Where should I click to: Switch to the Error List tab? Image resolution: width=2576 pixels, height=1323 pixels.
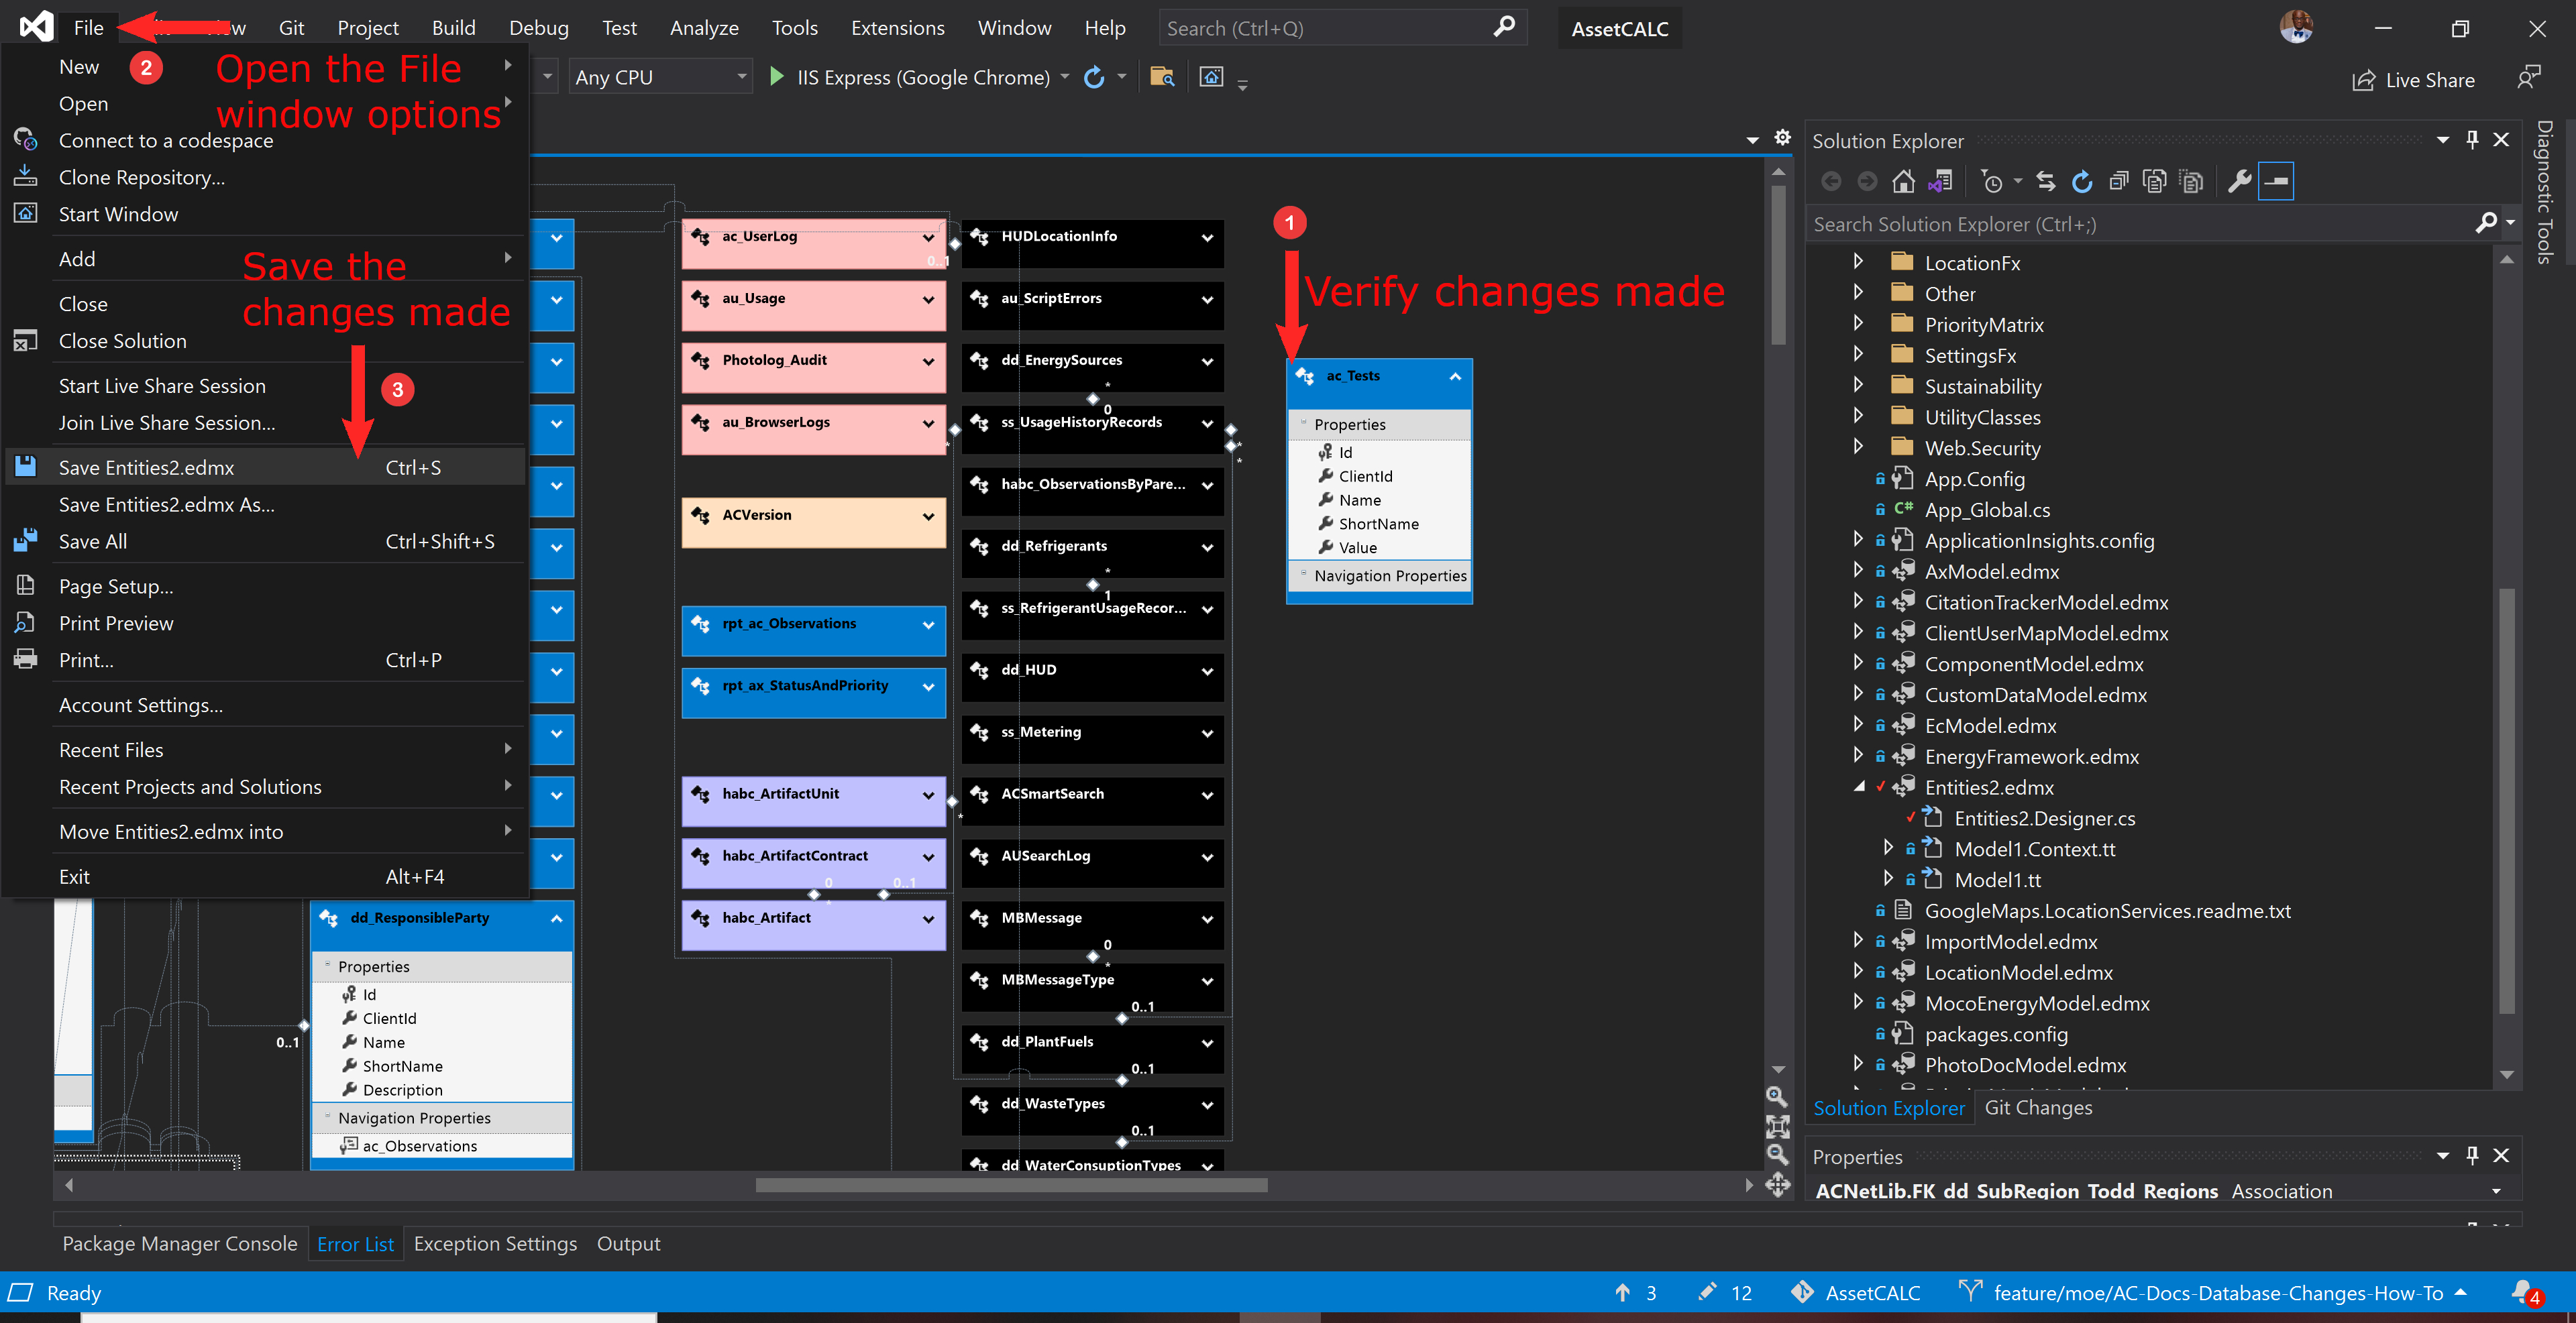point(355,1244)
